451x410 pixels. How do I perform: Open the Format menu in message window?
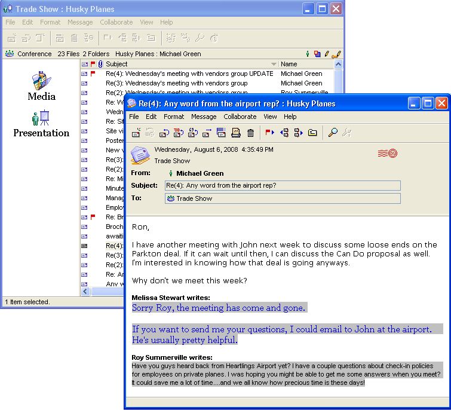(x=174, y=117)
